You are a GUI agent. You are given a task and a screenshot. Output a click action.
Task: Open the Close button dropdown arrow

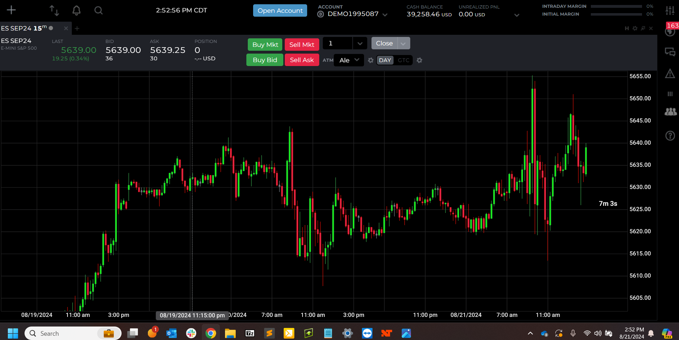click(x=403, y=43)
